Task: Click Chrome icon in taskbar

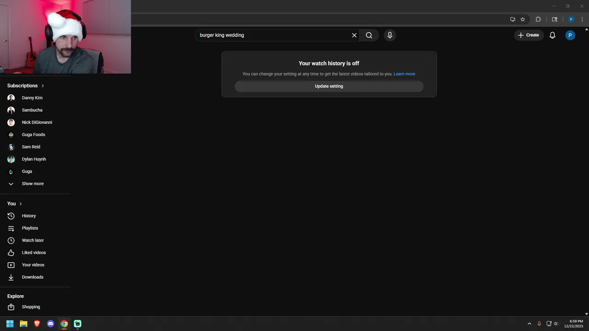Action: [x=64, y=324]
